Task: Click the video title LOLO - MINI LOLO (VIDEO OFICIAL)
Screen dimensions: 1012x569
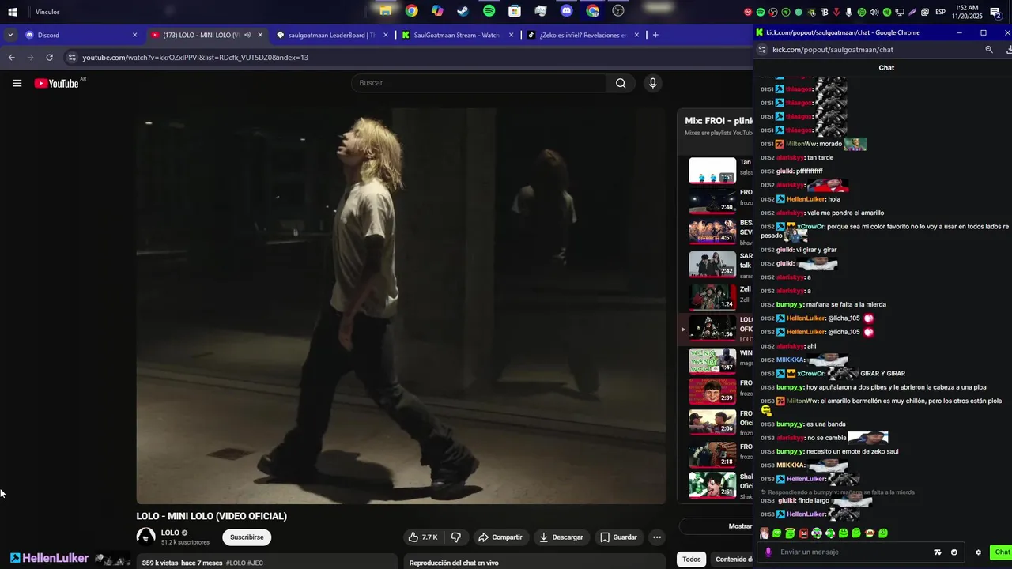Action: pos(212,516)
